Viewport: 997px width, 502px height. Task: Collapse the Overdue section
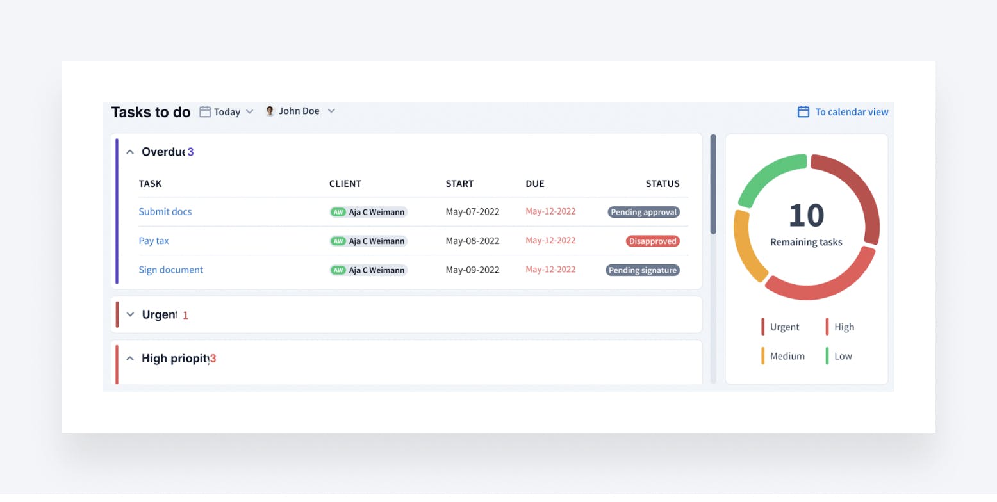point(130,152)
